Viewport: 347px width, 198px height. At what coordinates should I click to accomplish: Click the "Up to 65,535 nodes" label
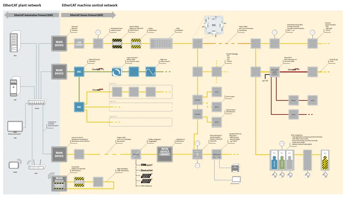(x=334, y=60)
